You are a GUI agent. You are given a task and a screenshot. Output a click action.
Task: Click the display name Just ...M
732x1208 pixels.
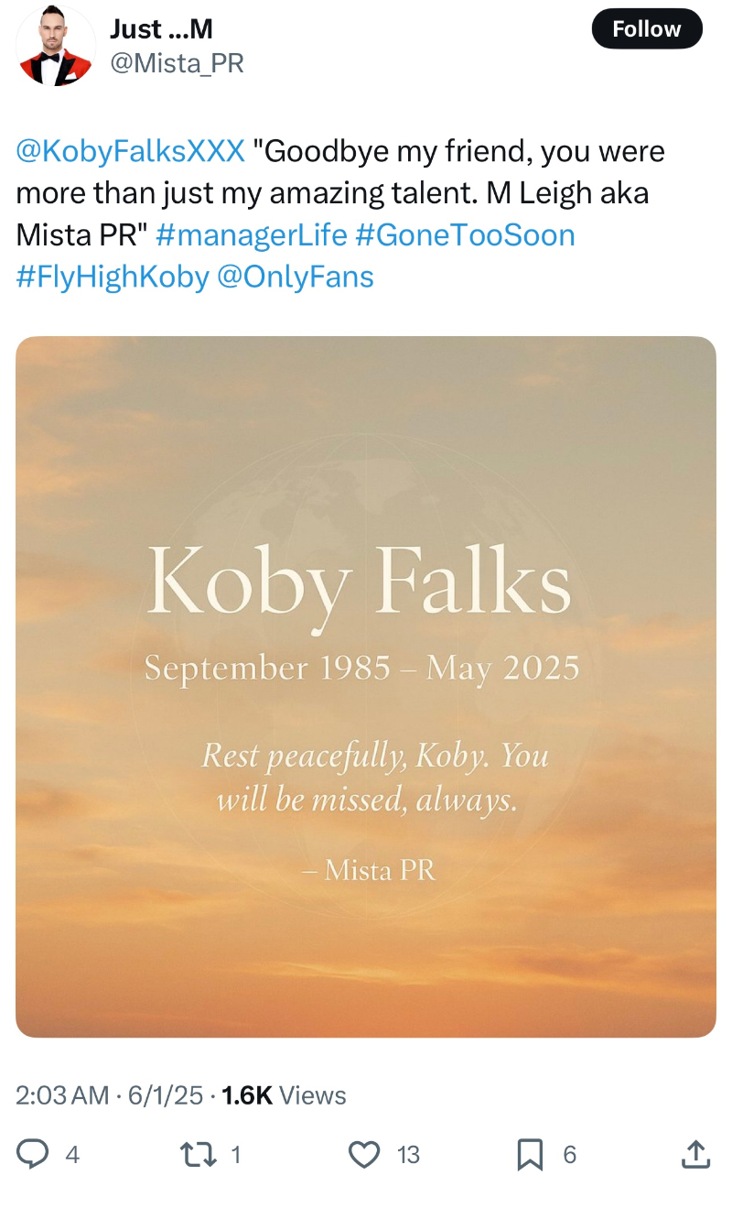coord(161,28)
